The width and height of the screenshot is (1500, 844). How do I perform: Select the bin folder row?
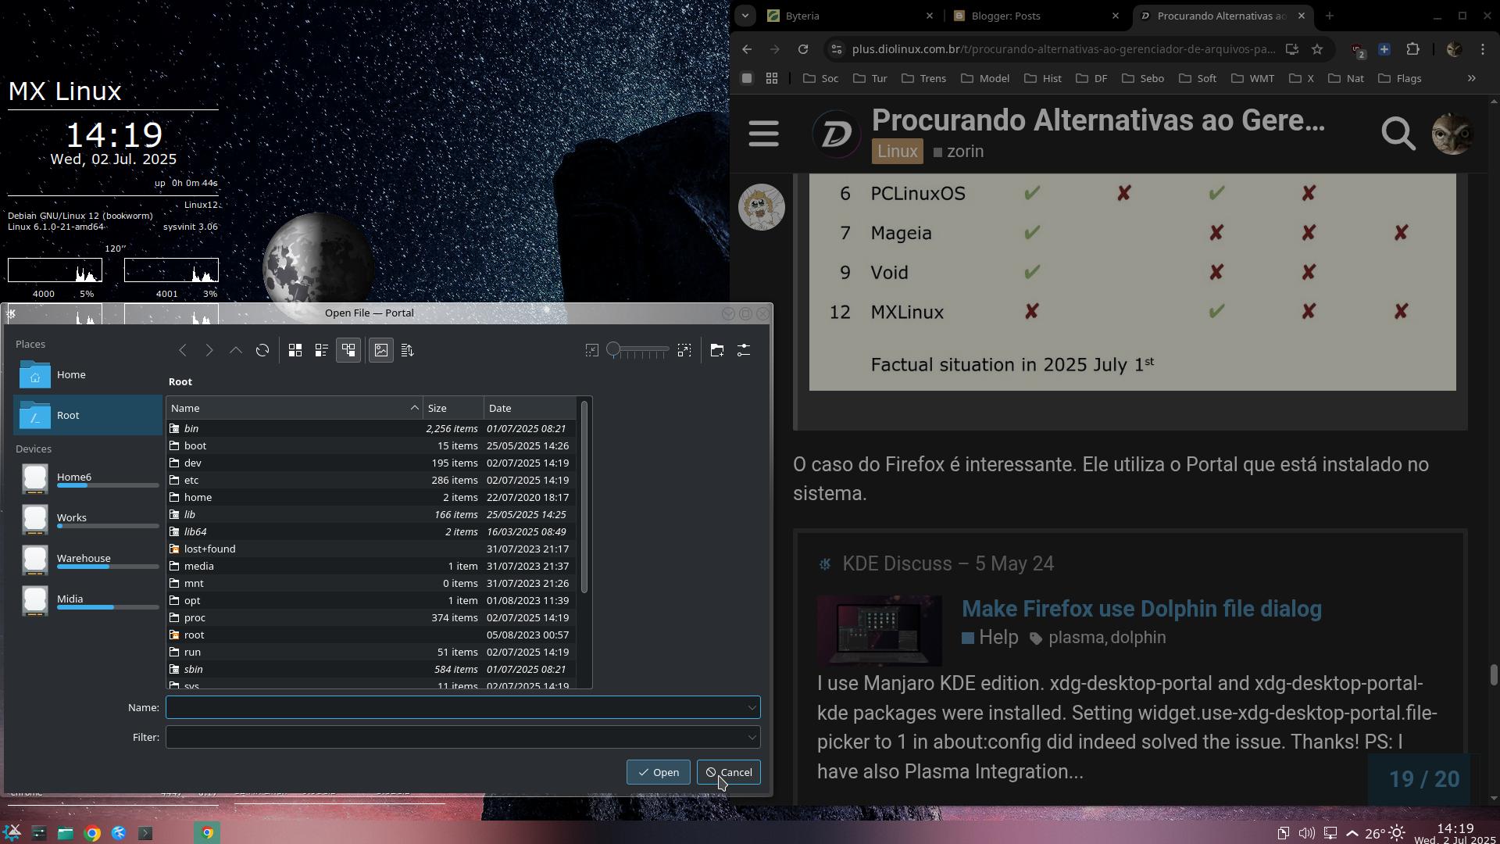point(371,428)
